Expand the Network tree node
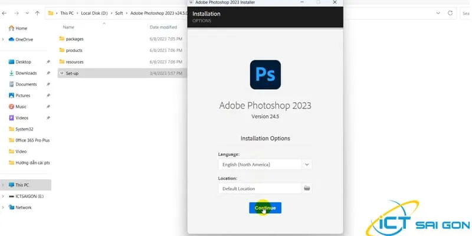Viewport: 472px width, 236px height. (x=3, y=208)
